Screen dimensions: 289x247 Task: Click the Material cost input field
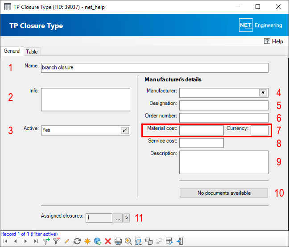202,130
